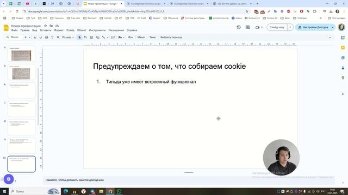Open the Формат menu
348x195 pixels.
click(59, 30)
